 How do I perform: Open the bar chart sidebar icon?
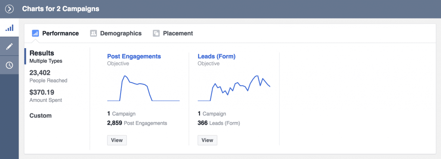click(x=9, y=28)
